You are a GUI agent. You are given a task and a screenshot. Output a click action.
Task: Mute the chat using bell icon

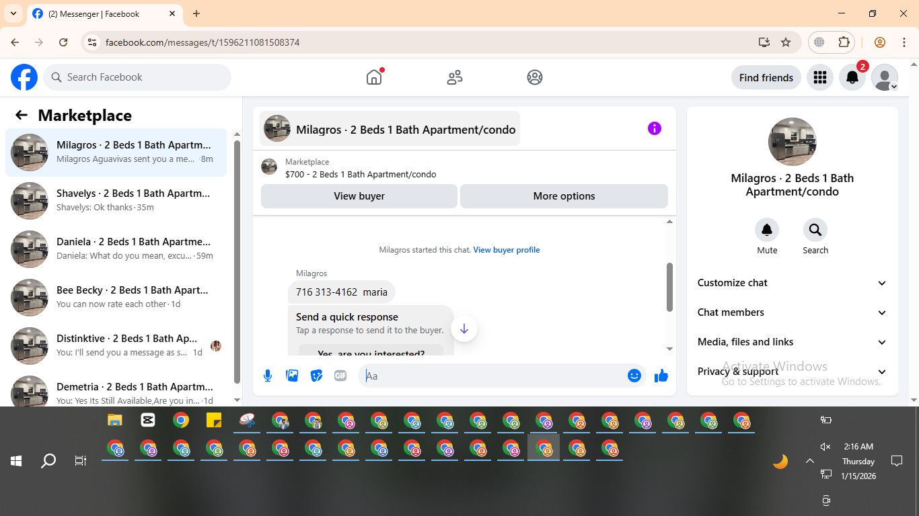[767, 230]
